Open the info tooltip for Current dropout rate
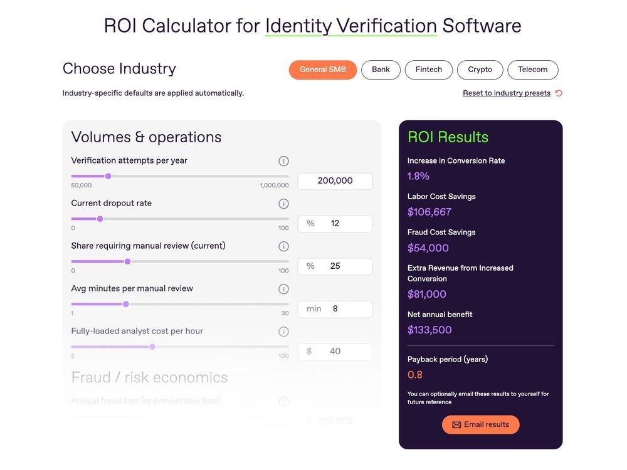Viewport: 627px width, 470px height. tap(283, 203)
